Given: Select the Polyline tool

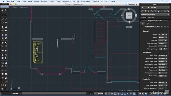Looking at the screenshot, I should coord(2,23).
